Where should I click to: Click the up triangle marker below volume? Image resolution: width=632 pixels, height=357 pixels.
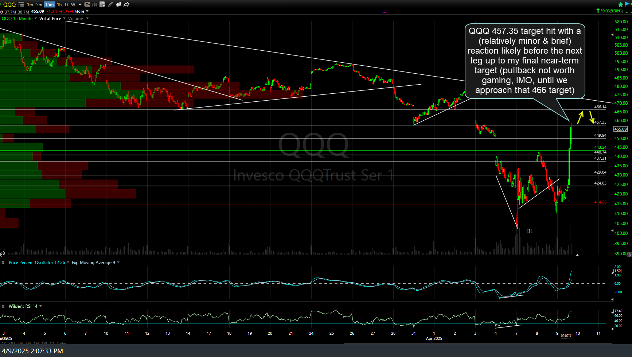(577, 255)
